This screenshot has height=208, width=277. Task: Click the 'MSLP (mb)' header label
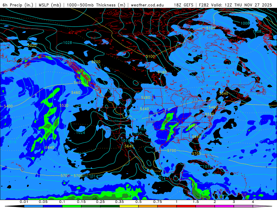coord(50,5)
